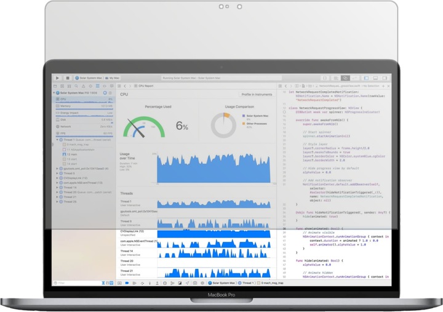Collapse the Solar System Mac PID process
Viewport: 443px width, 312px height.
tap(54, 93)
